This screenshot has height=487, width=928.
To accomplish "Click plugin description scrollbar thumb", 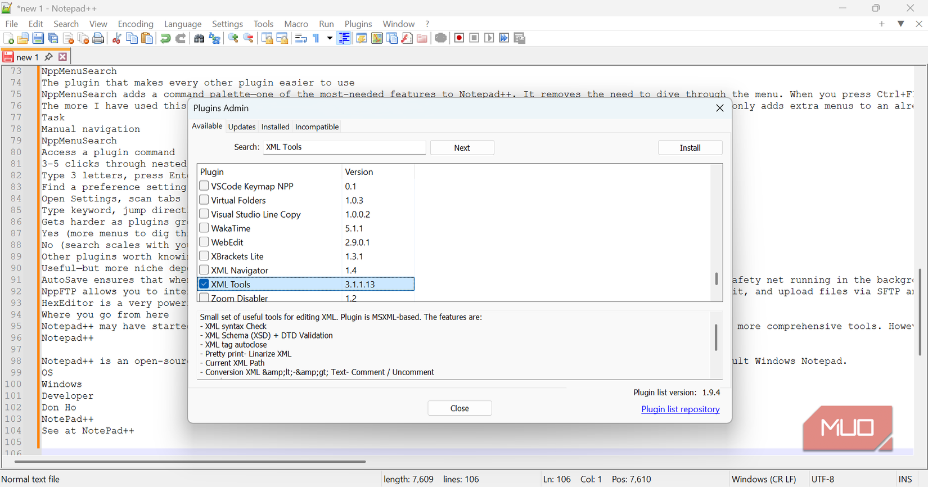I will click(x=716, y=337).
